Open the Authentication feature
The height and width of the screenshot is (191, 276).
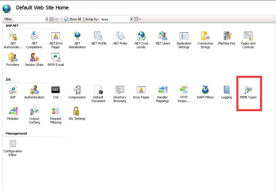coord(34,92)
